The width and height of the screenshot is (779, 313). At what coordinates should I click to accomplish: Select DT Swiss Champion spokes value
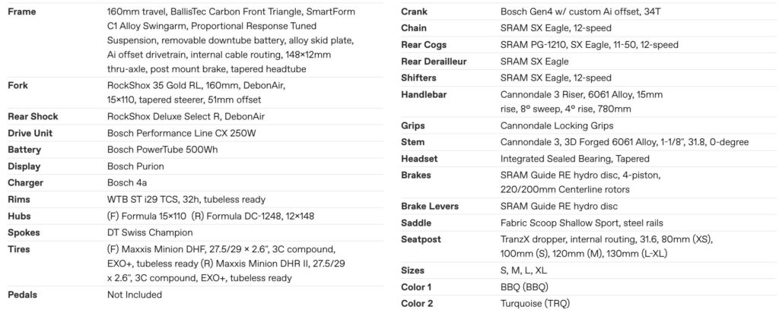pyautogui.click(x=150, y=232)
